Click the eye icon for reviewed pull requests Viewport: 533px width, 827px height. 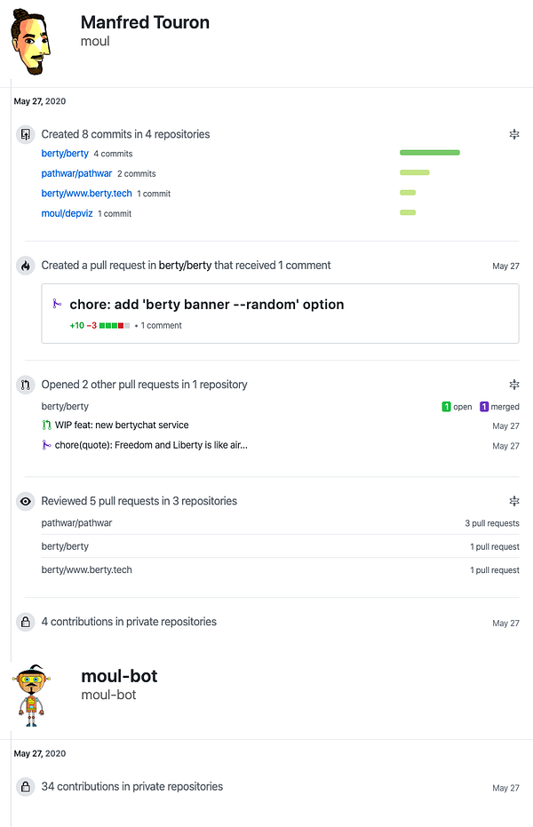[25, 502]
